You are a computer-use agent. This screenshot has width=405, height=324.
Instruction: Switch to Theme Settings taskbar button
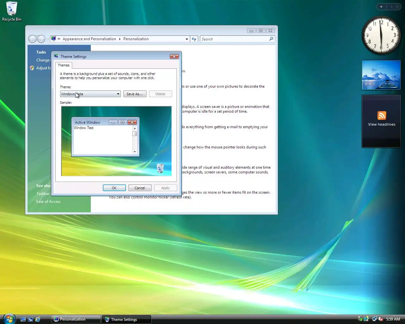click(127, 319)
